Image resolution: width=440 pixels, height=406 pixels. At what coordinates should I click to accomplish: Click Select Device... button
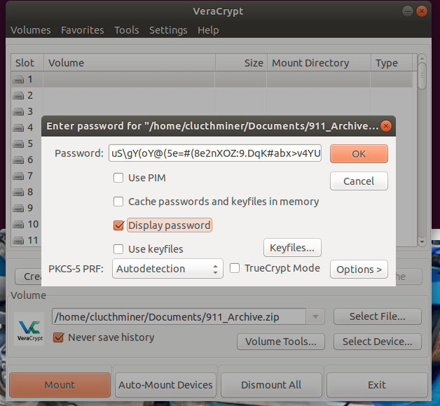tap(378, 342)
